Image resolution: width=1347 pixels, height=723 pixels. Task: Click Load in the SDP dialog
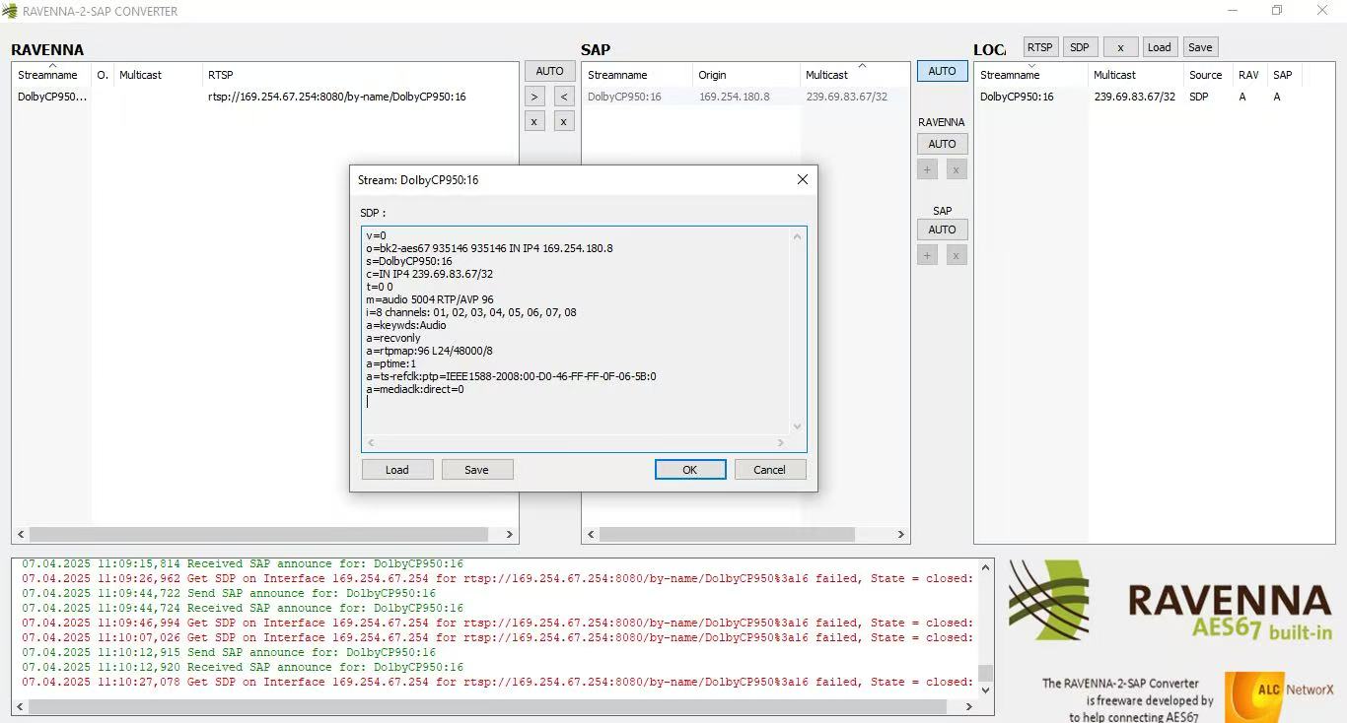pyautogui.click(x=397, y=470)
